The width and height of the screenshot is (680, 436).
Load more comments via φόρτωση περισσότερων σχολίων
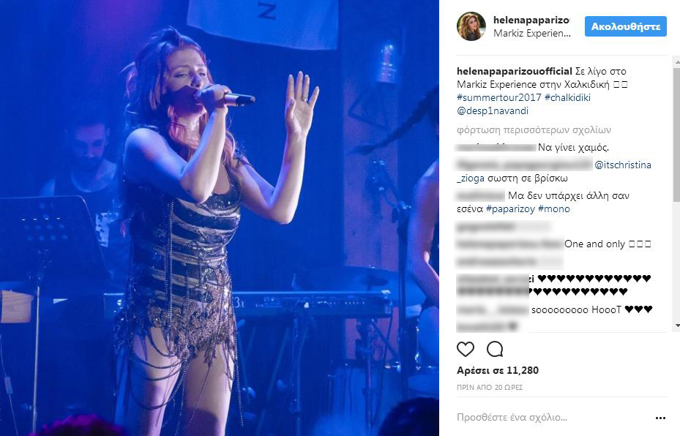pyautogui.click(x=534, y=130)
